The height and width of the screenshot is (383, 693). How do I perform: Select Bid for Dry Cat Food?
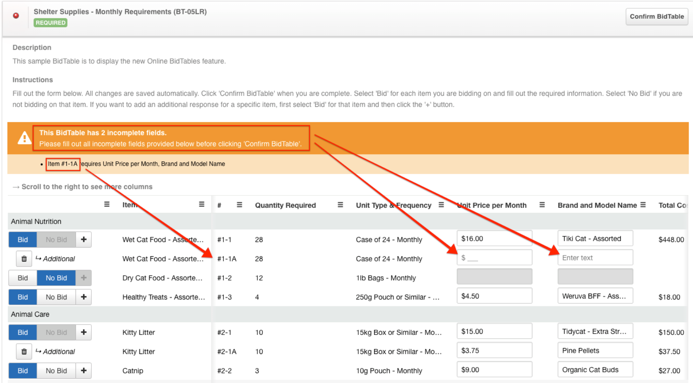point(23,278)
